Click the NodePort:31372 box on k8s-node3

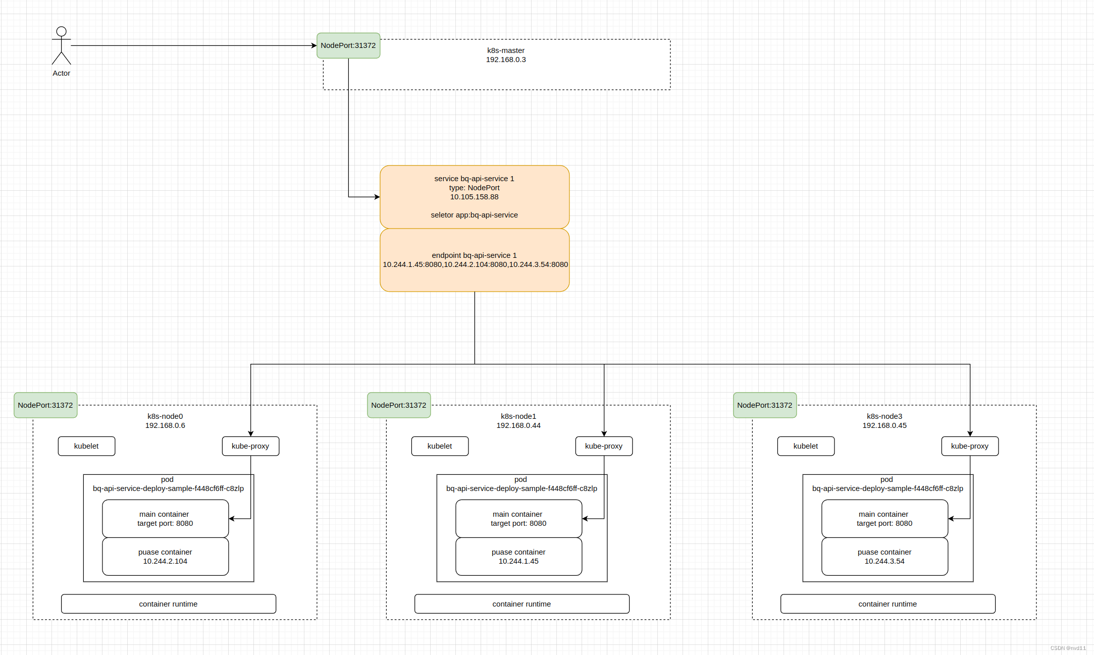tap(765, 405)
